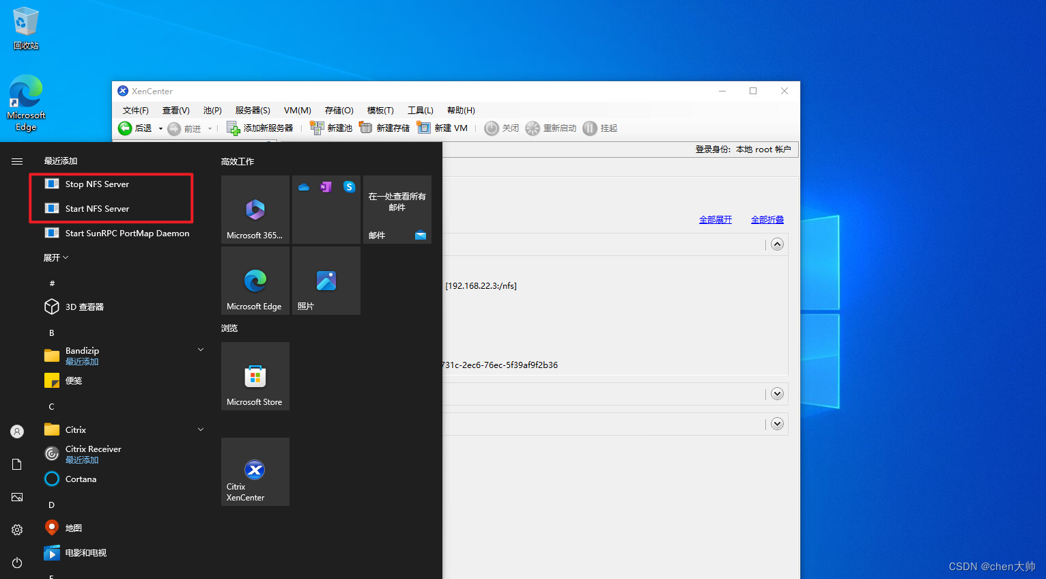Open the Skype icon in tile group
1046x579 pixels.
click(x=349, y=187)
